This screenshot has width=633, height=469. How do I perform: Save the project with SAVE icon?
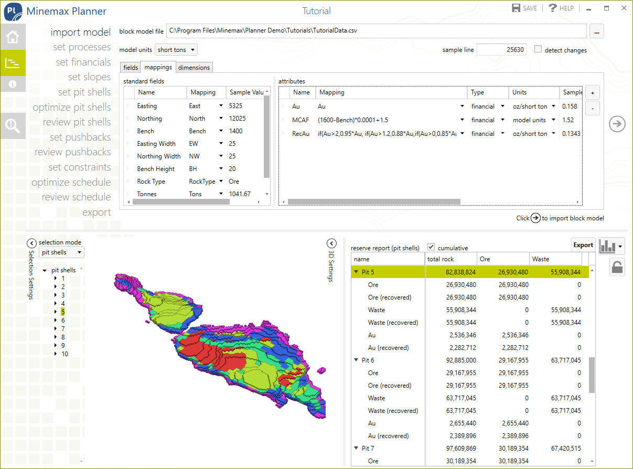click(x=516, y=8)
